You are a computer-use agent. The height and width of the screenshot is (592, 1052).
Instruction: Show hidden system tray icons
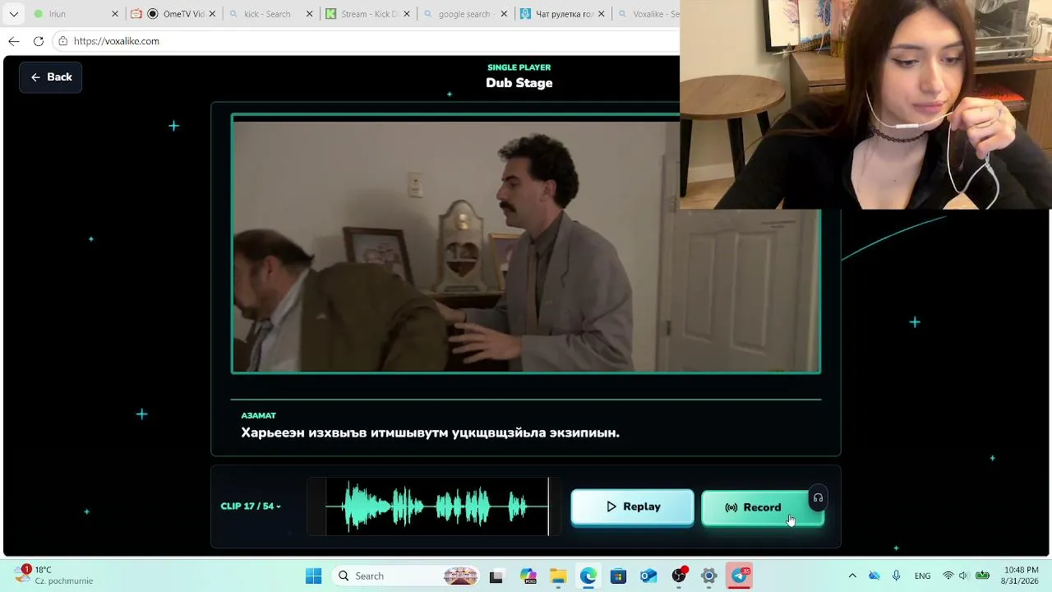point(852,576)
